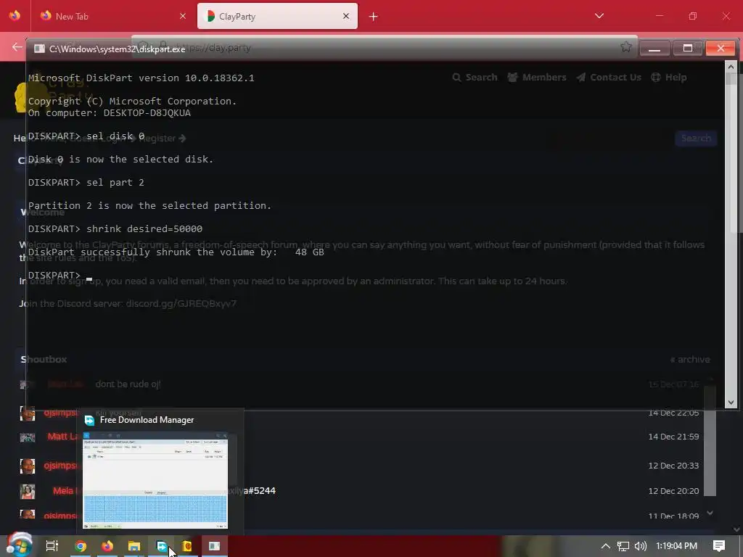743x557 pixels.
Task: Open the Action Center notifications icon
Action: click(719, 546)
